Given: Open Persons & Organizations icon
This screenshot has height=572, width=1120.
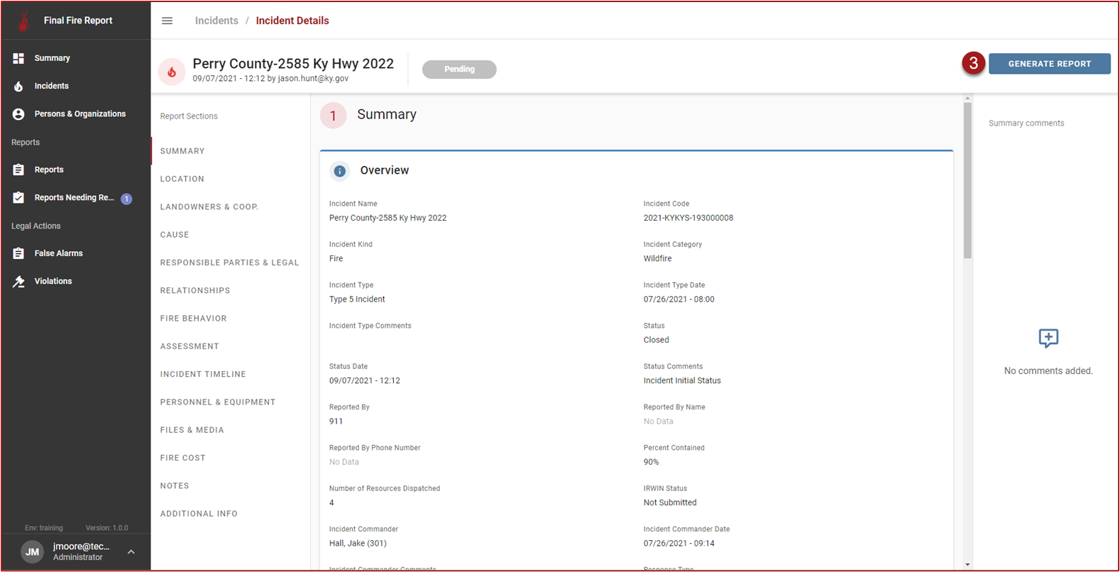Looking at the screenshot, I should 18,114.
